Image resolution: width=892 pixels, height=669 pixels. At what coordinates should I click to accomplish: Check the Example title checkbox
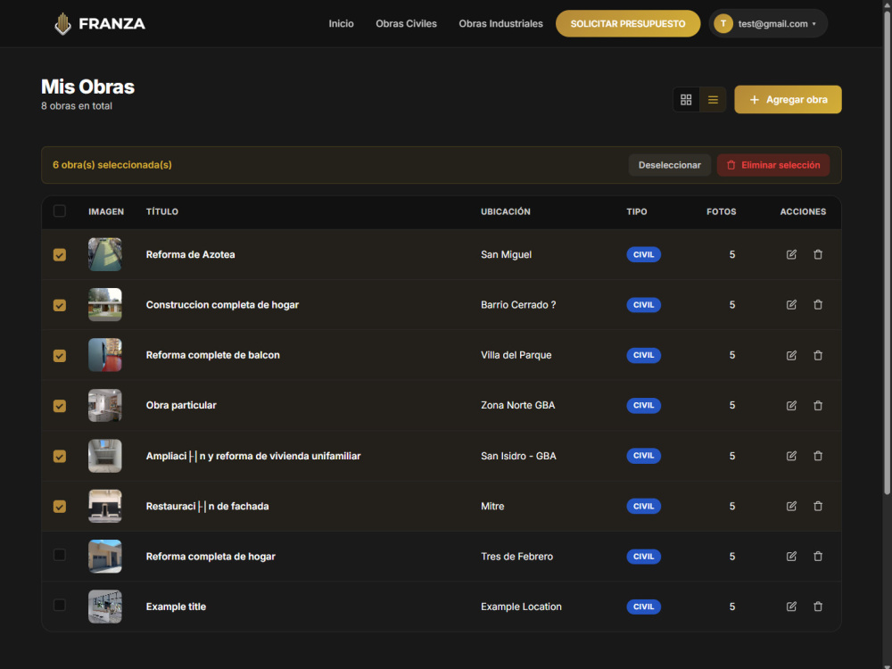click(x=59, y=605)
